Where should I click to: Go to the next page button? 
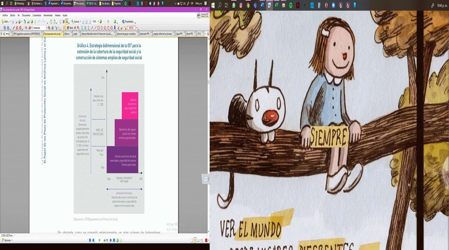111,240
